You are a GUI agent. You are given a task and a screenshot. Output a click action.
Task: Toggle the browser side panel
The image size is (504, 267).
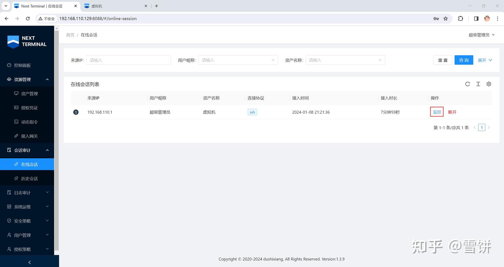pos(476,19)
